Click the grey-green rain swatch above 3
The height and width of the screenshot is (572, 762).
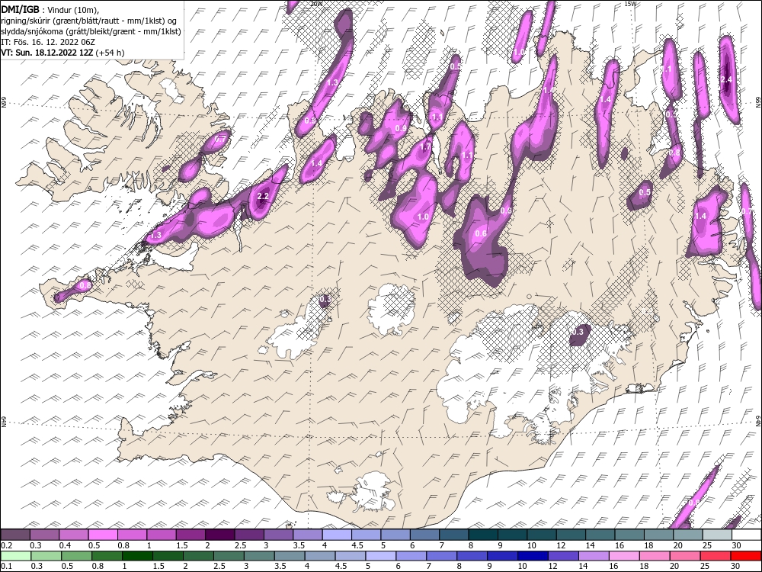tap(259, 556)
